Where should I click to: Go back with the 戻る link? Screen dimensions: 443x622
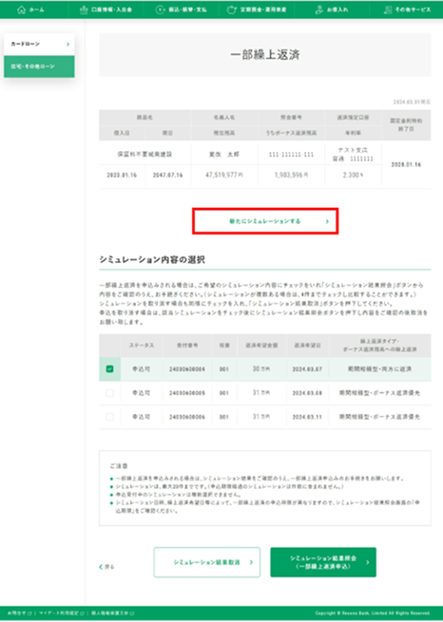(x=106, y=567)
